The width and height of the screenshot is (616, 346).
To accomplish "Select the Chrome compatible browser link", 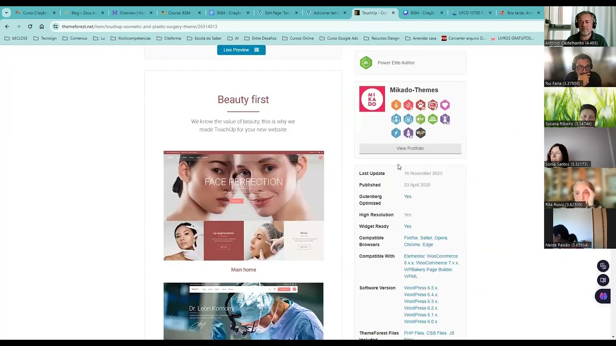I will 412,245.
